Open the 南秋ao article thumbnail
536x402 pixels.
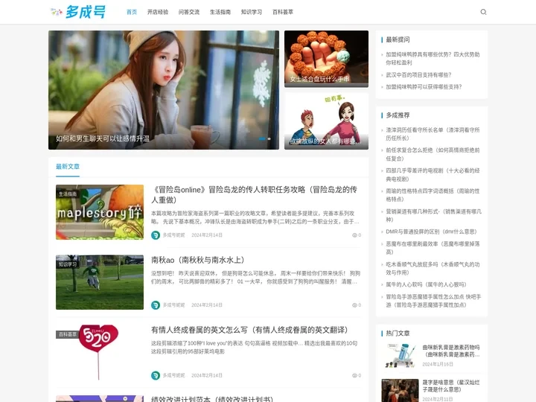point(100,282)
